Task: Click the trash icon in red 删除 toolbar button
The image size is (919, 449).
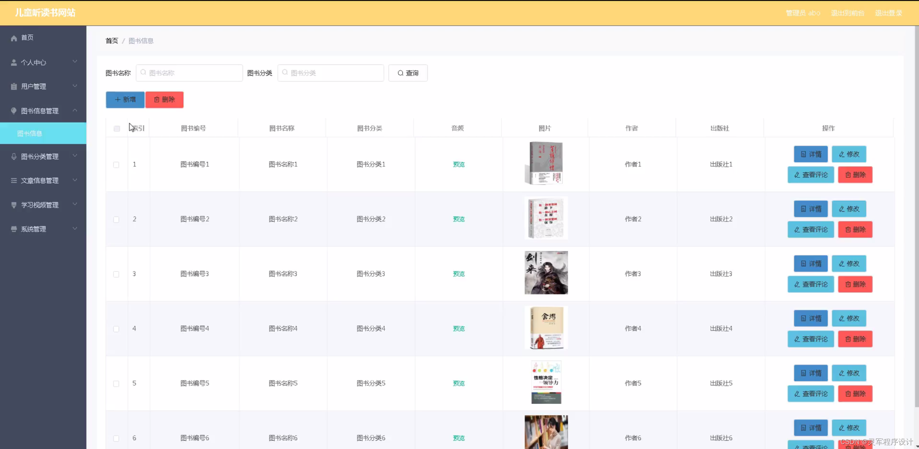Action: click(157, 99)
